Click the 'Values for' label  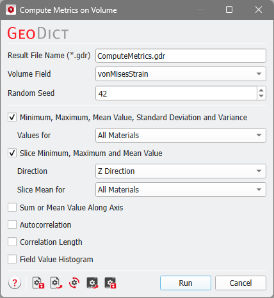(x=34, y=135)
